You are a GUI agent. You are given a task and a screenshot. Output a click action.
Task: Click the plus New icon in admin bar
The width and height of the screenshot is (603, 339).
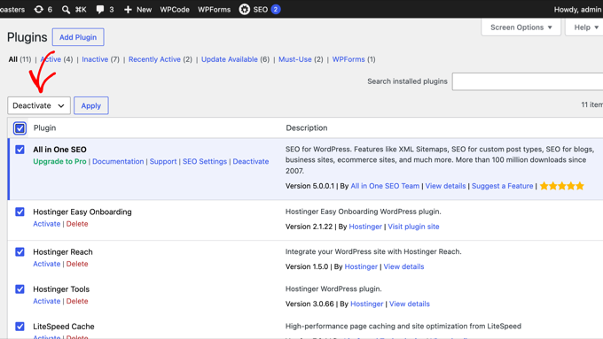[128, 9]
